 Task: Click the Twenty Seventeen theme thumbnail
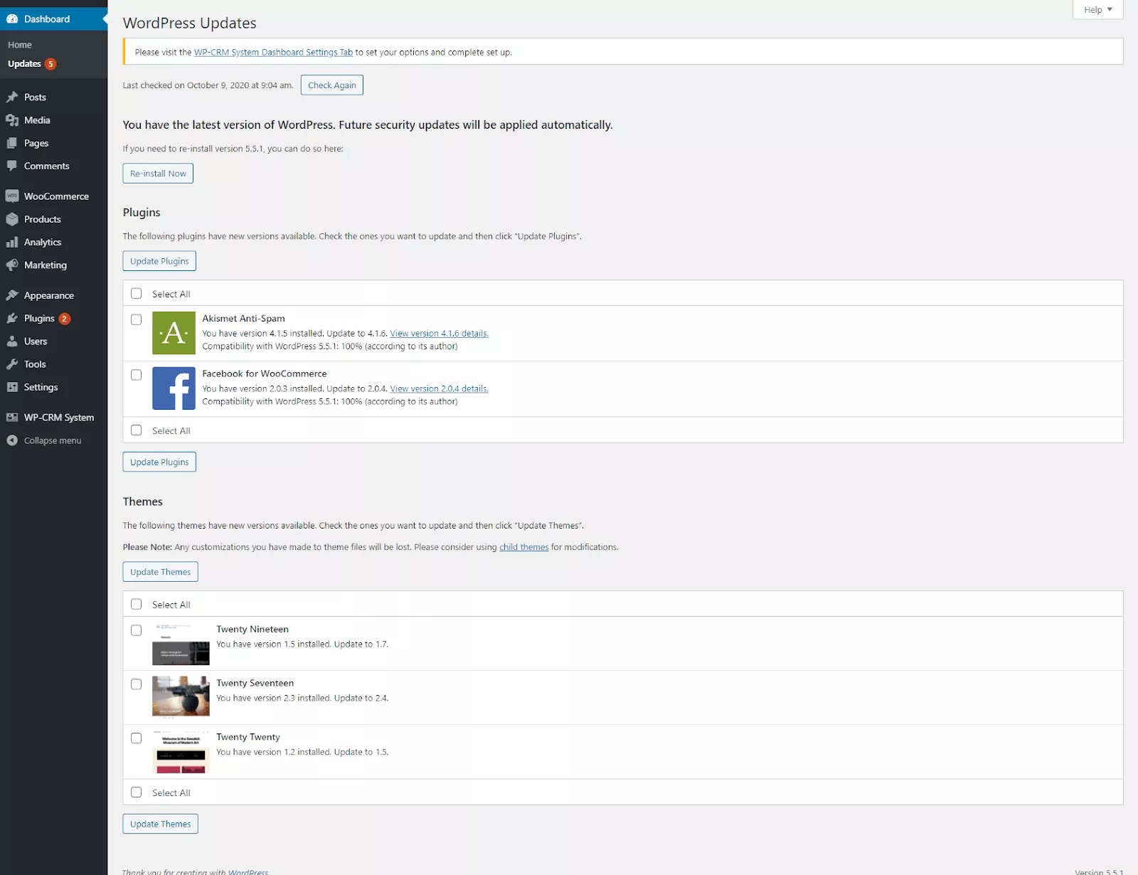tap(181, 696)
